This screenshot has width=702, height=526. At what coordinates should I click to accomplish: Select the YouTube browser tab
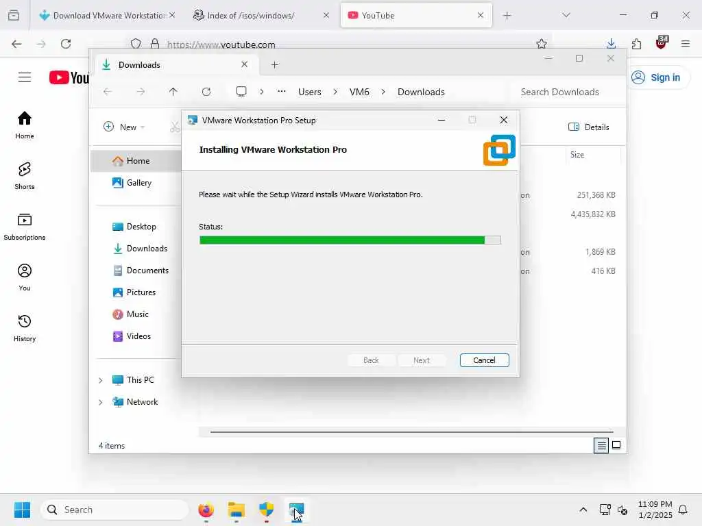pos(416,15)
